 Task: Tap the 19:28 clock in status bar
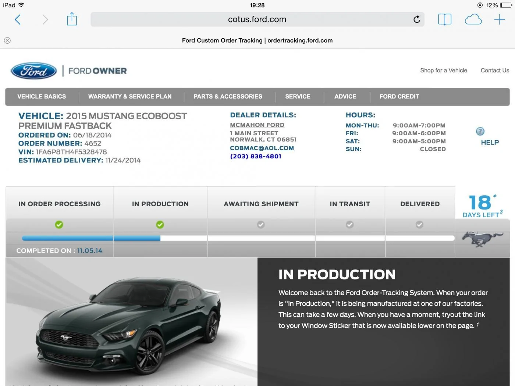click(x=257, y=5)
